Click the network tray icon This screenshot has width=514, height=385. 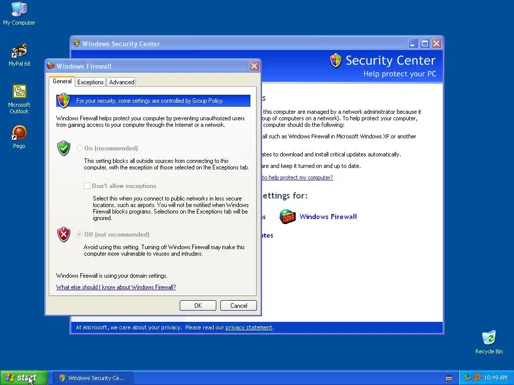tap(467, 377)
